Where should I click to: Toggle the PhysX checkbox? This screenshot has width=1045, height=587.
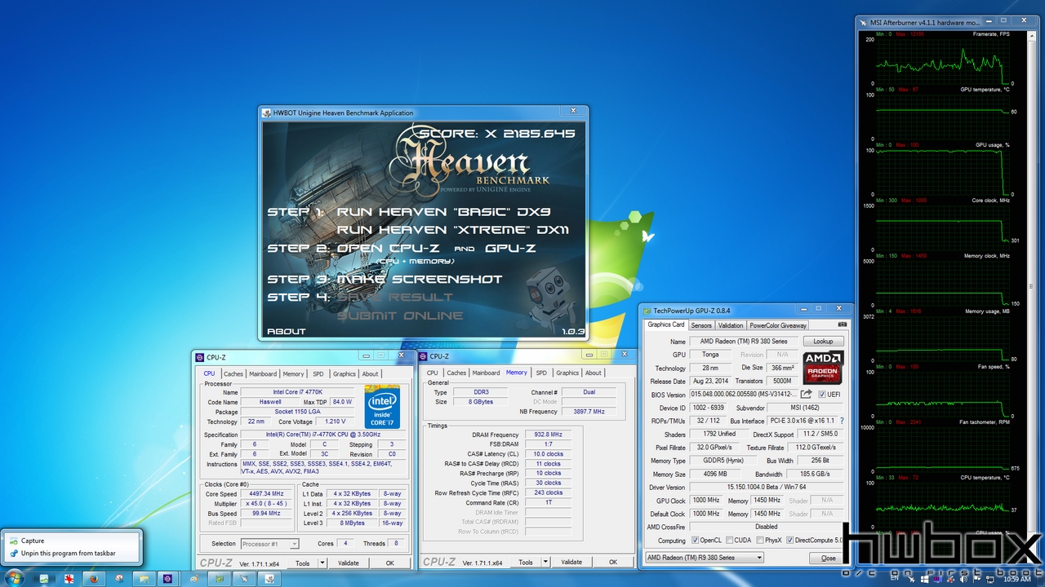[x=759, y=541]
